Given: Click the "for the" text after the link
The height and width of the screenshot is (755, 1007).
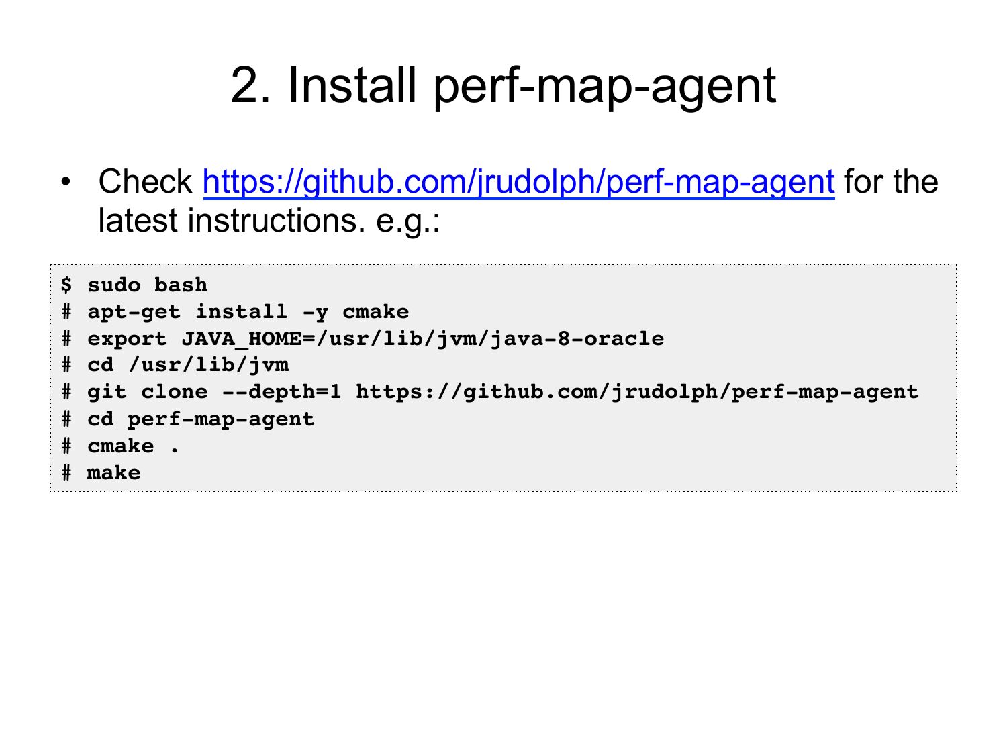Looking at the screenshot, I should (x=891, y=182).
